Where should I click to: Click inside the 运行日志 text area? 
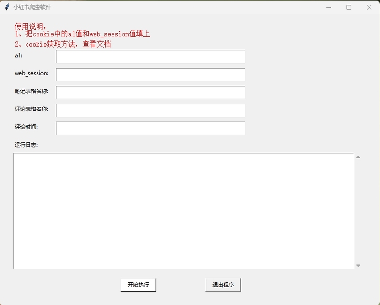click(x=184, y=211)
